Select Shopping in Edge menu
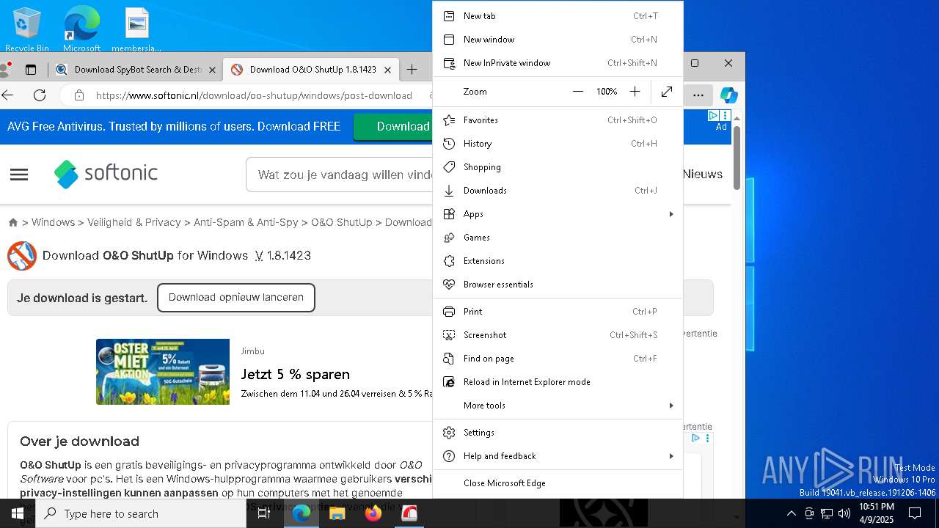 coord(558,167)
